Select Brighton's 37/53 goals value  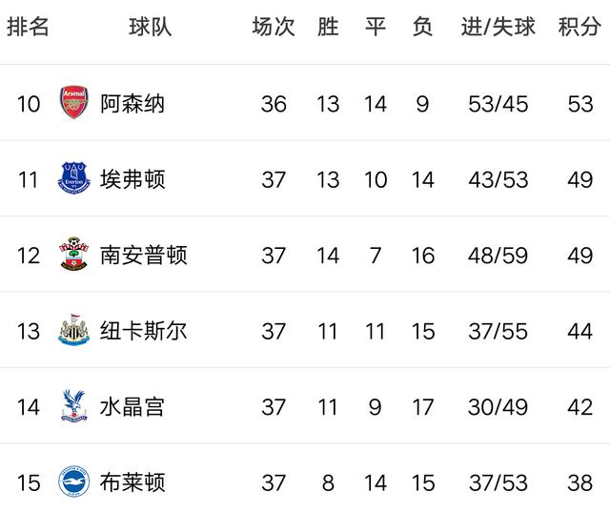tap(498, 482)
